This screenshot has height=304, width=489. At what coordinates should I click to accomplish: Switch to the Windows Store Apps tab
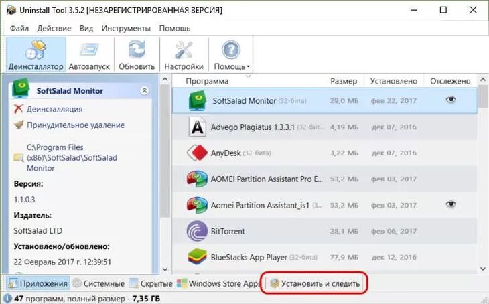tap(219, 283)
